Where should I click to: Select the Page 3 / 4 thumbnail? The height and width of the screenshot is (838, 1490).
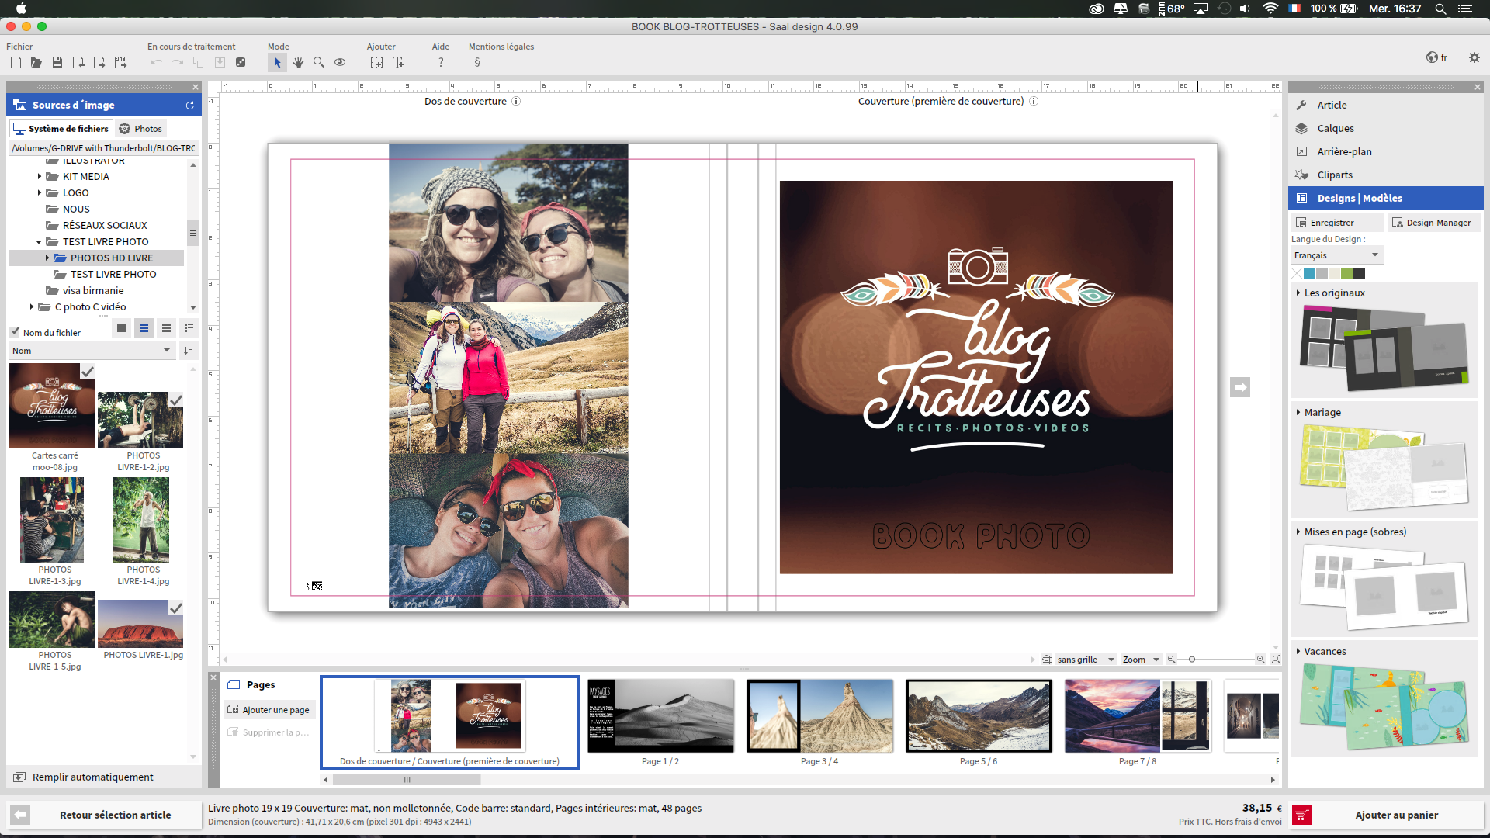pos(819,716)
